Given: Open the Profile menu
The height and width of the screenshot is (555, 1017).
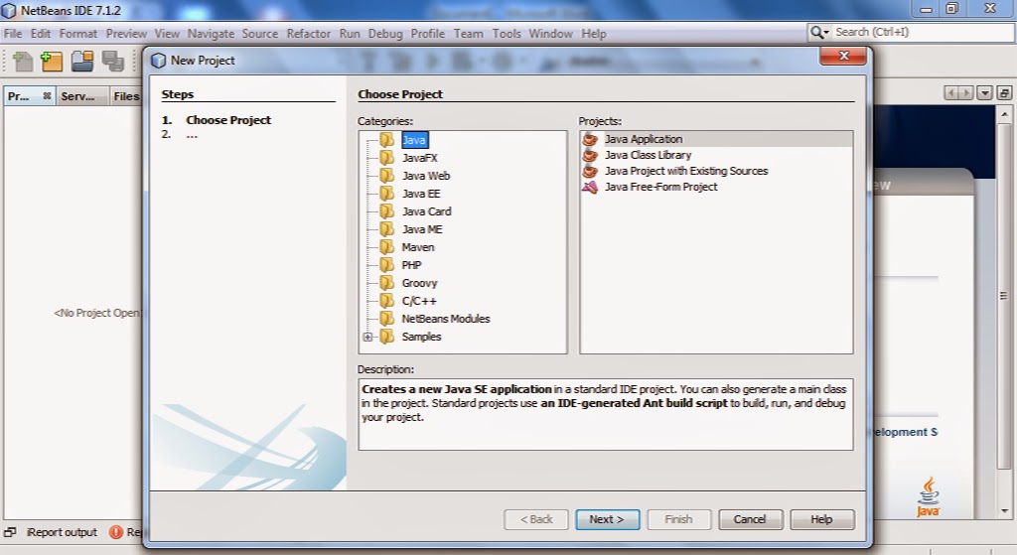Looking at the screenshot, I should pyautogui.click(x=427, y=33).
